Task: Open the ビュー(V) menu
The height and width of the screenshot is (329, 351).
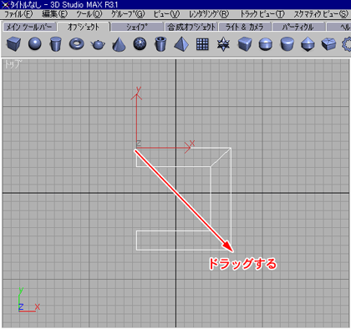Action: 166,13
